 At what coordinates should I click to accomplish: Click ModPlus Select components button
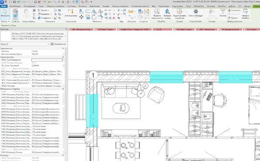coord(157,14)
